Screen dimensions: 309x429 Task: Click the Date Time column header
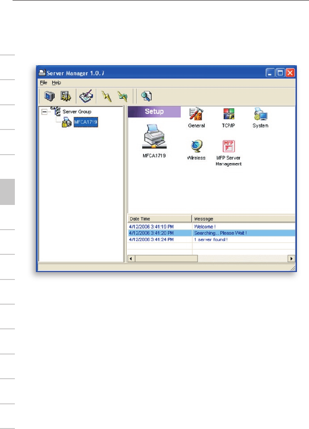pos(159,218)
